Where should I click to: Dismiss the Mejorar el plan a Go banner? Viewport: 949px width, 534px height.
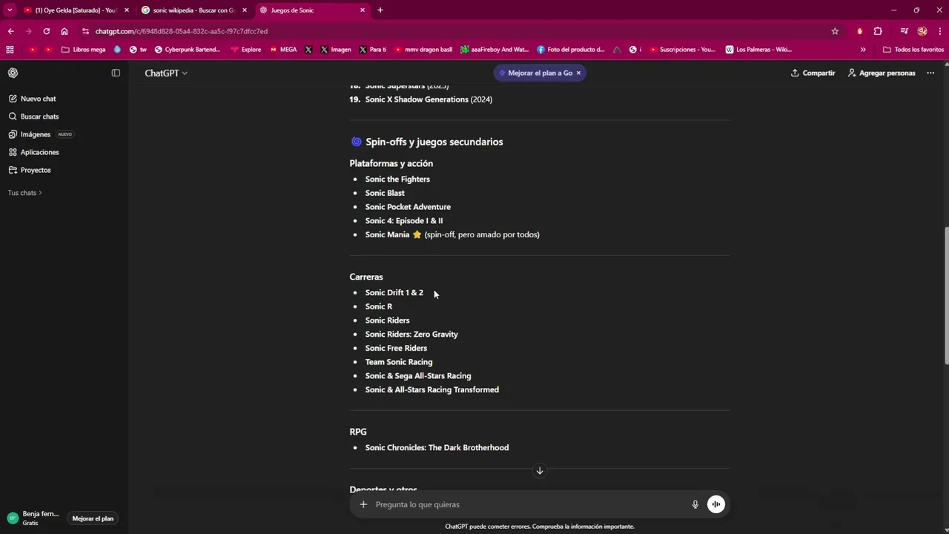(x=578, y=73)
